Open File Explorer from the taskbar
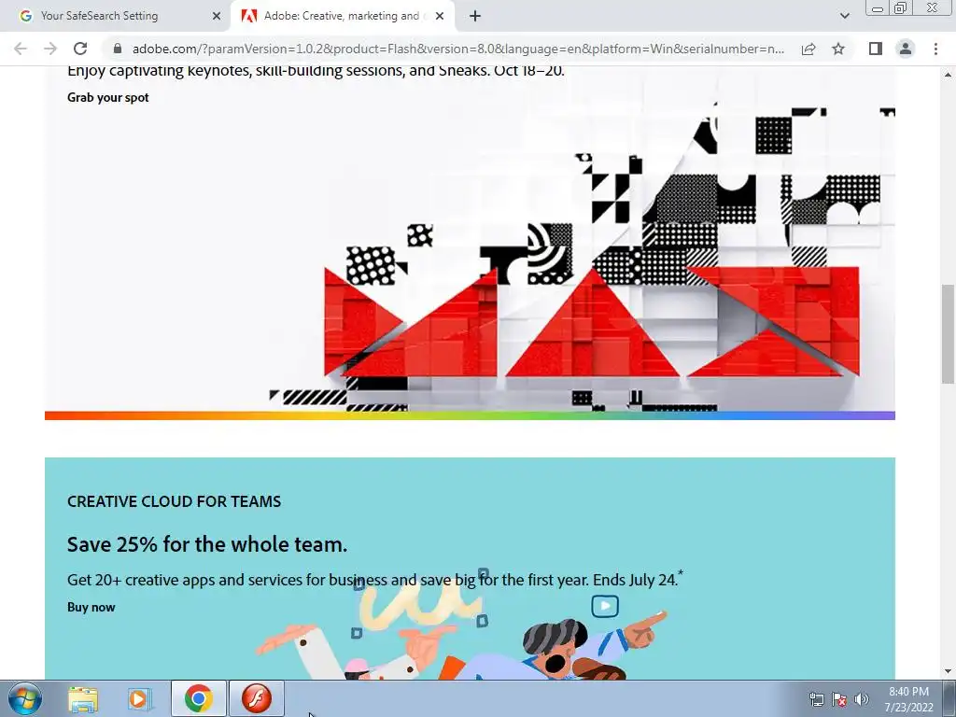 (83, 699)
